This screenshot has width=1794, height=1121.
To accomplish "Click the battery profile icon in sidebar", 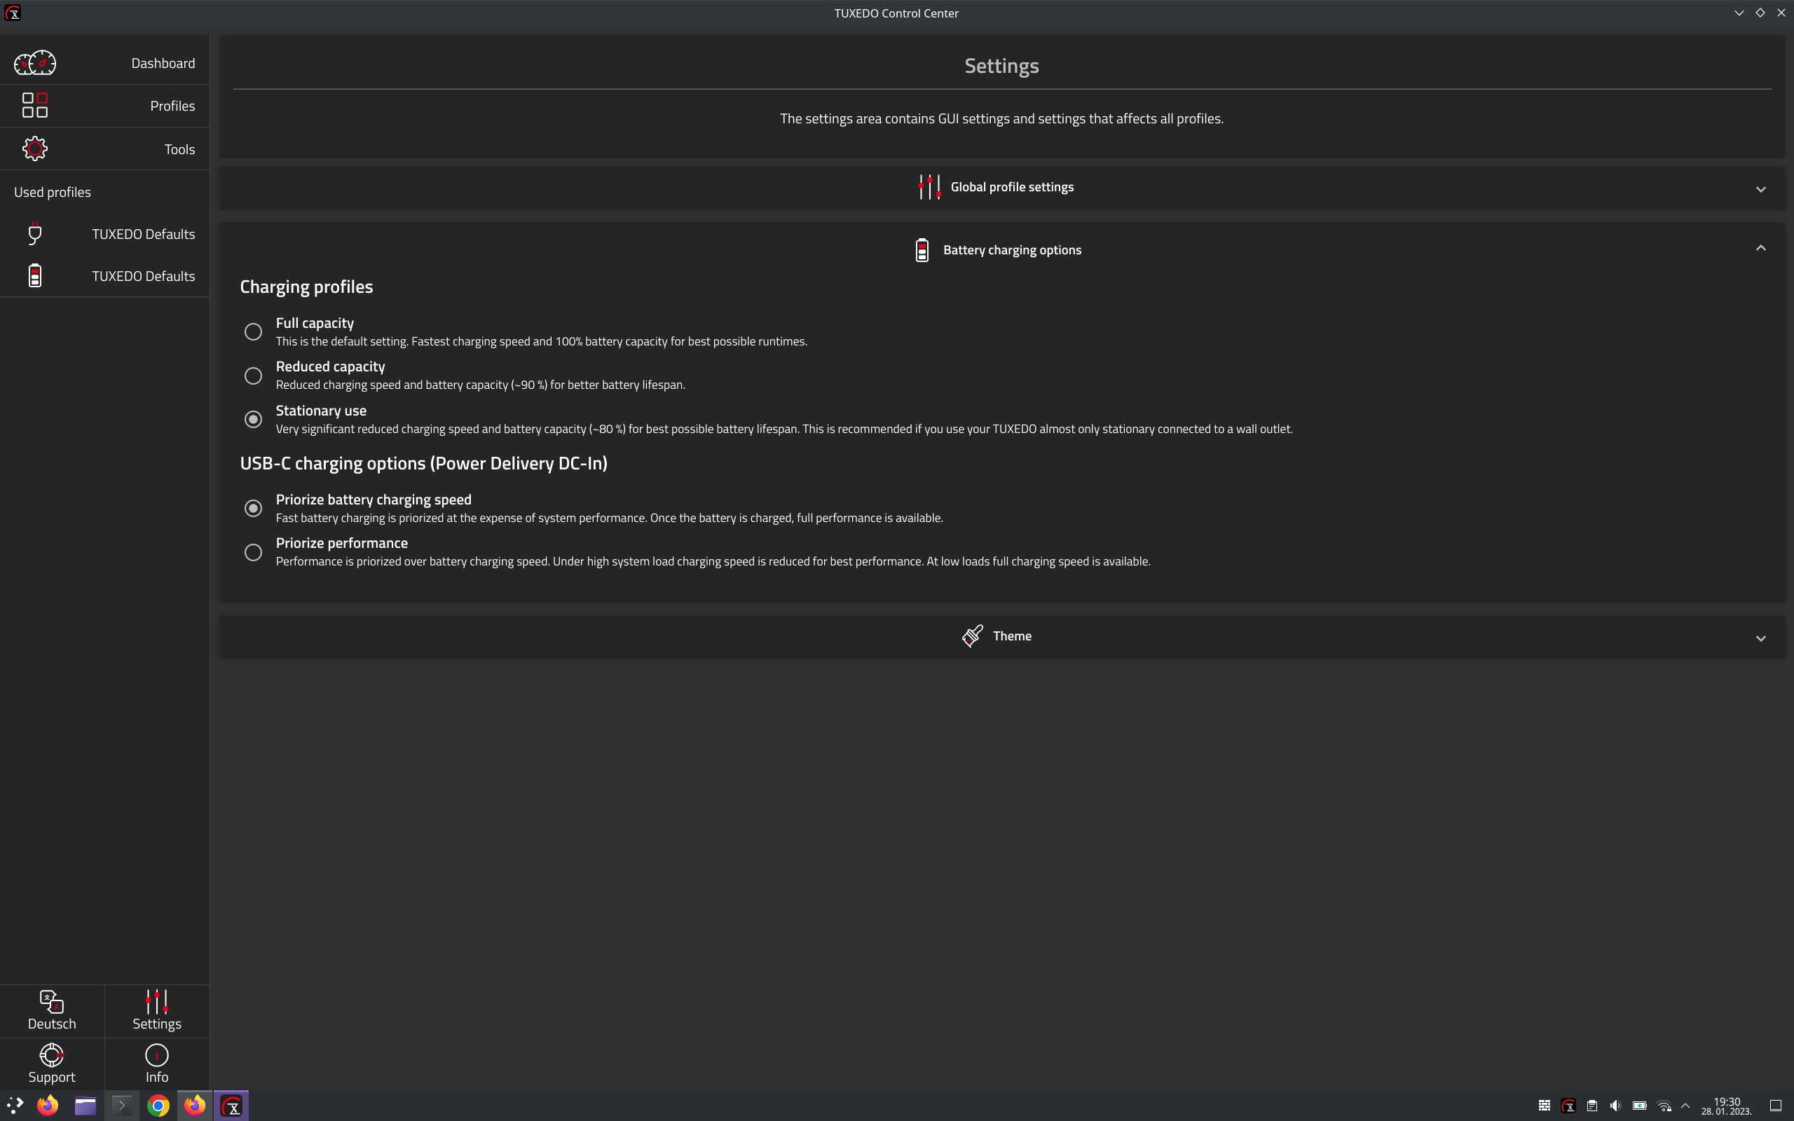I will [x=35, y=275].
